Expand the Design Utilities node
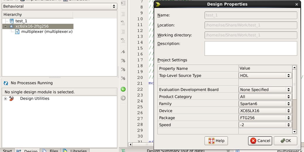304x152 pixels. point(6,99)
